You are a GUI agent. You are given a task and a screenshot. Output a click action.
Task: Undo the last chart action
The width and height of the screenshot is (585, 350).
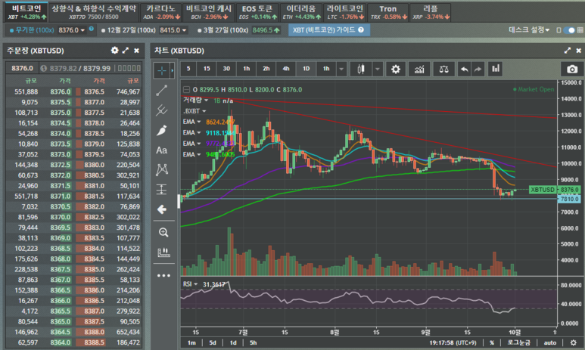pos(464,69)
